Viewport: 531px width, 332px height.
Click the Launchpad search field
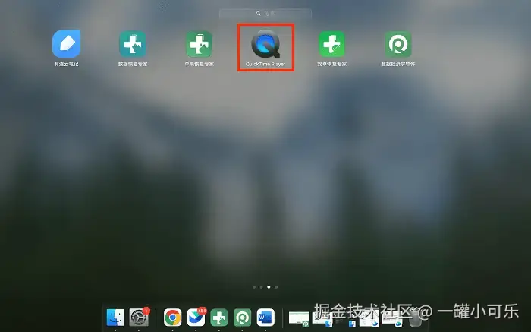click(265, 14)
